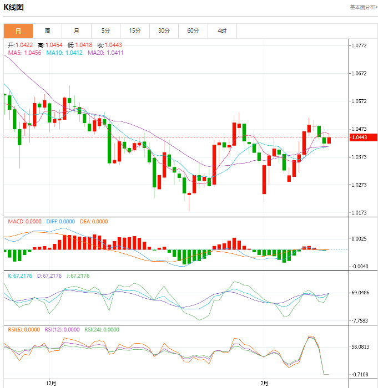Click the MA10 1.0412 legend label
Viewport: 378px width, 388px height.
click(64, 53)
